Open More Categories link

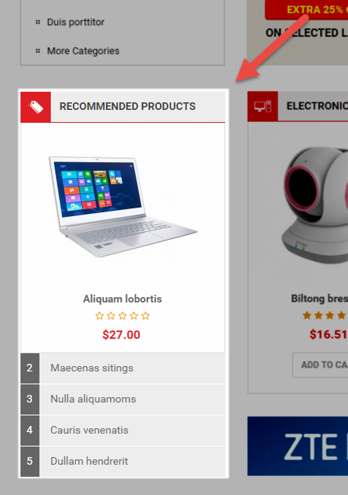pos(83,51)
